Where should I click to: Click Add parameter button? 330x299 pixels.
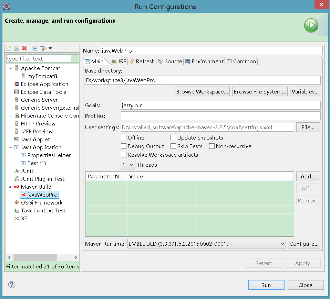[308, 176]
